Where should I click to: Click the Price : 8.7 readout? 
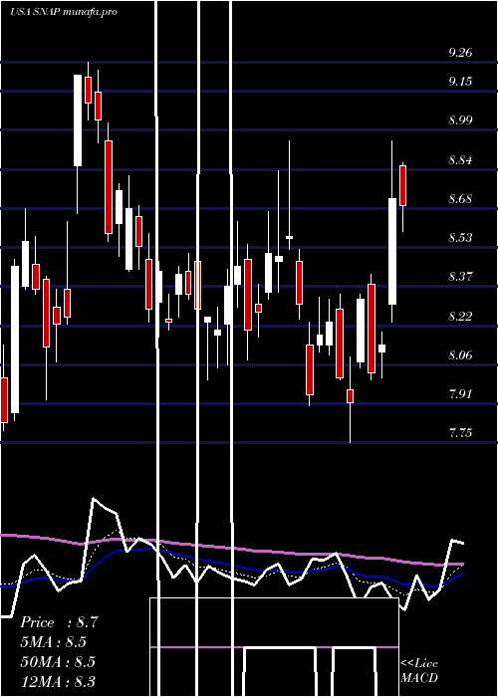tap(58, 622)
